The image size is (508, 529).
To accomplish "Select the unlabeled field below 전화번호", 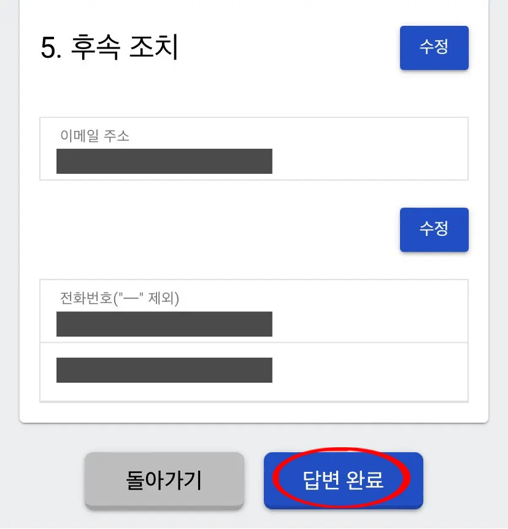I will click(x=253, y=371).
